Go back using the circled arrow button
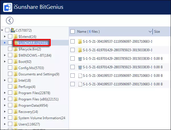Viewport: 171px width, 130px height. 10,20
